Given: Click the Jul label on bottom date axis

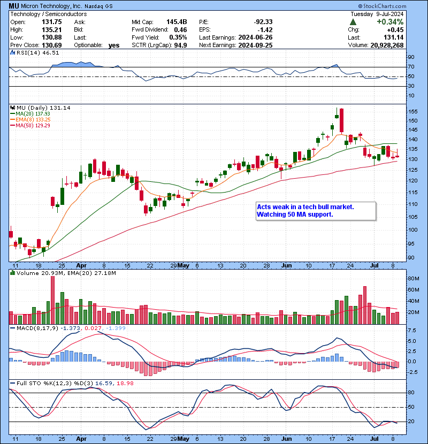Looking at the screenshot, I should coord(374,439).
